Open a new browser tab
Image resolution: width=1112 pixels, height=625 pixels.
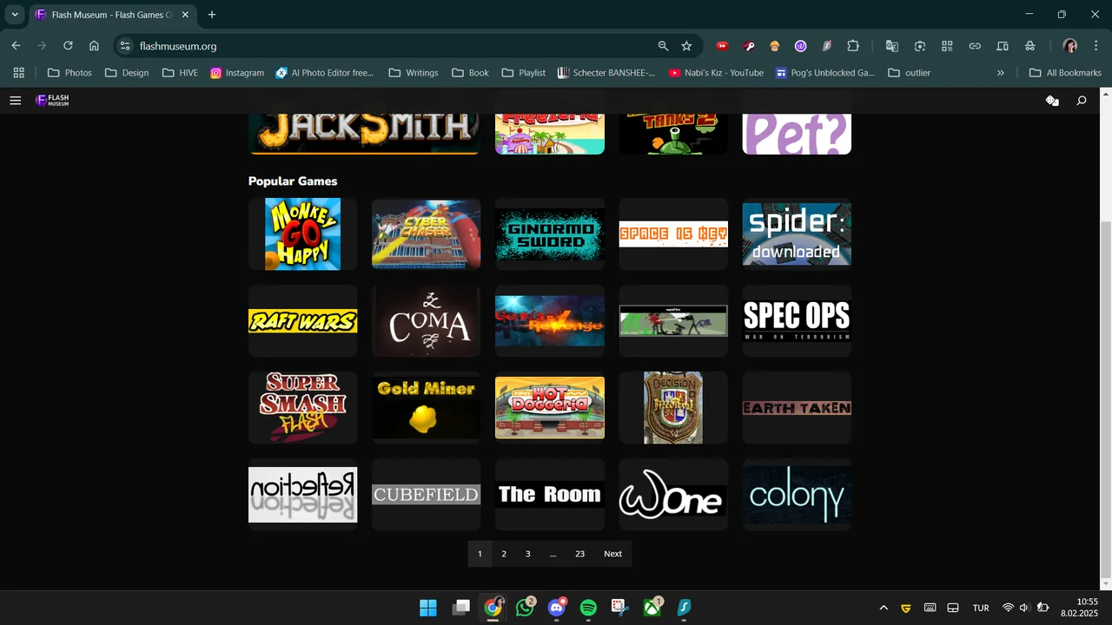click(x=212, y=15)
